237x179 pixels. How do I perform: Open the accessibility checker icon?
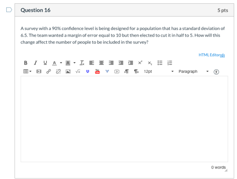point(216,72)
